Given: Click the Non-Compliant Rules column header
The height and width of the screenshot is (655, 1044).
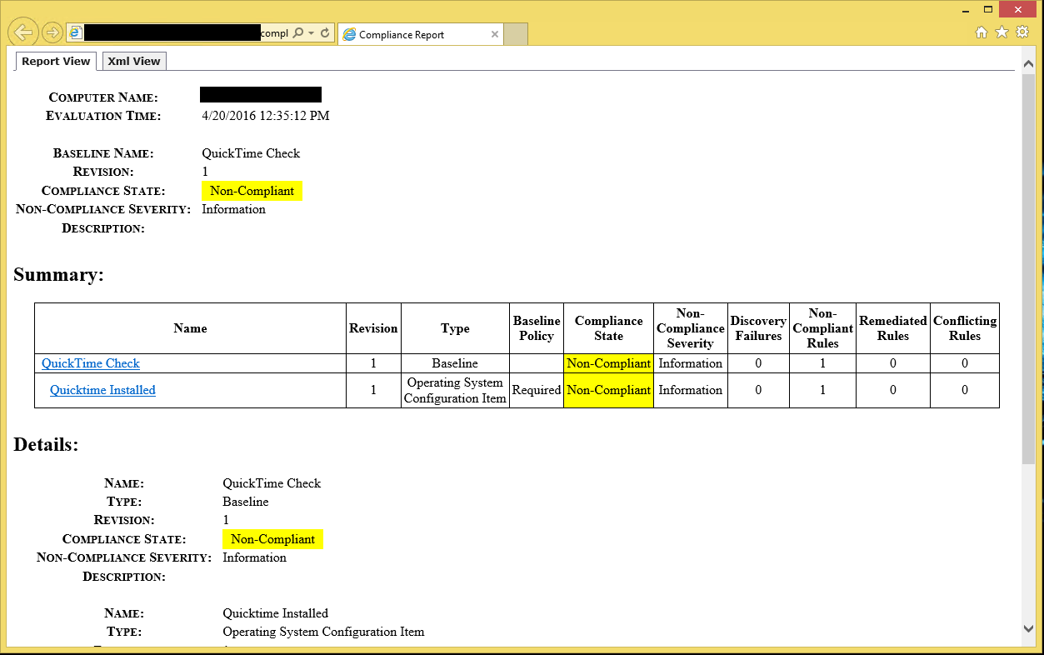Looking at the screenshot, I should [822, 328].
